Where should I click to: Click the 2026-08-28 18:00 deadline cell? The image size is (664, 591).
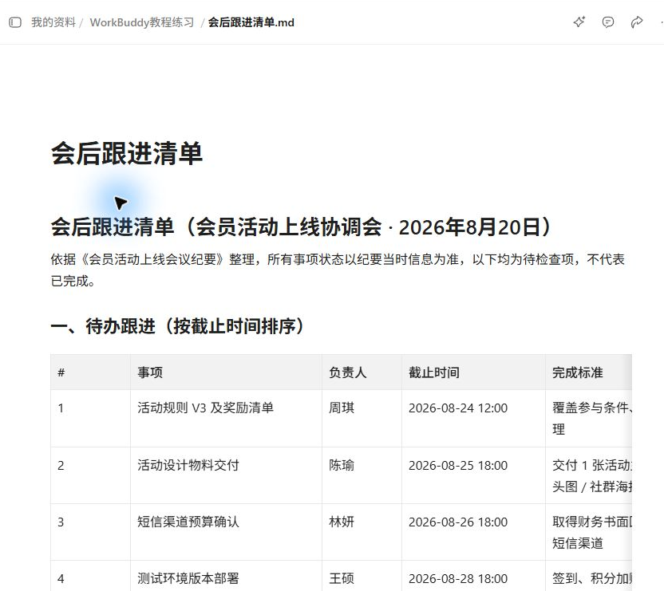click(473, 576)
